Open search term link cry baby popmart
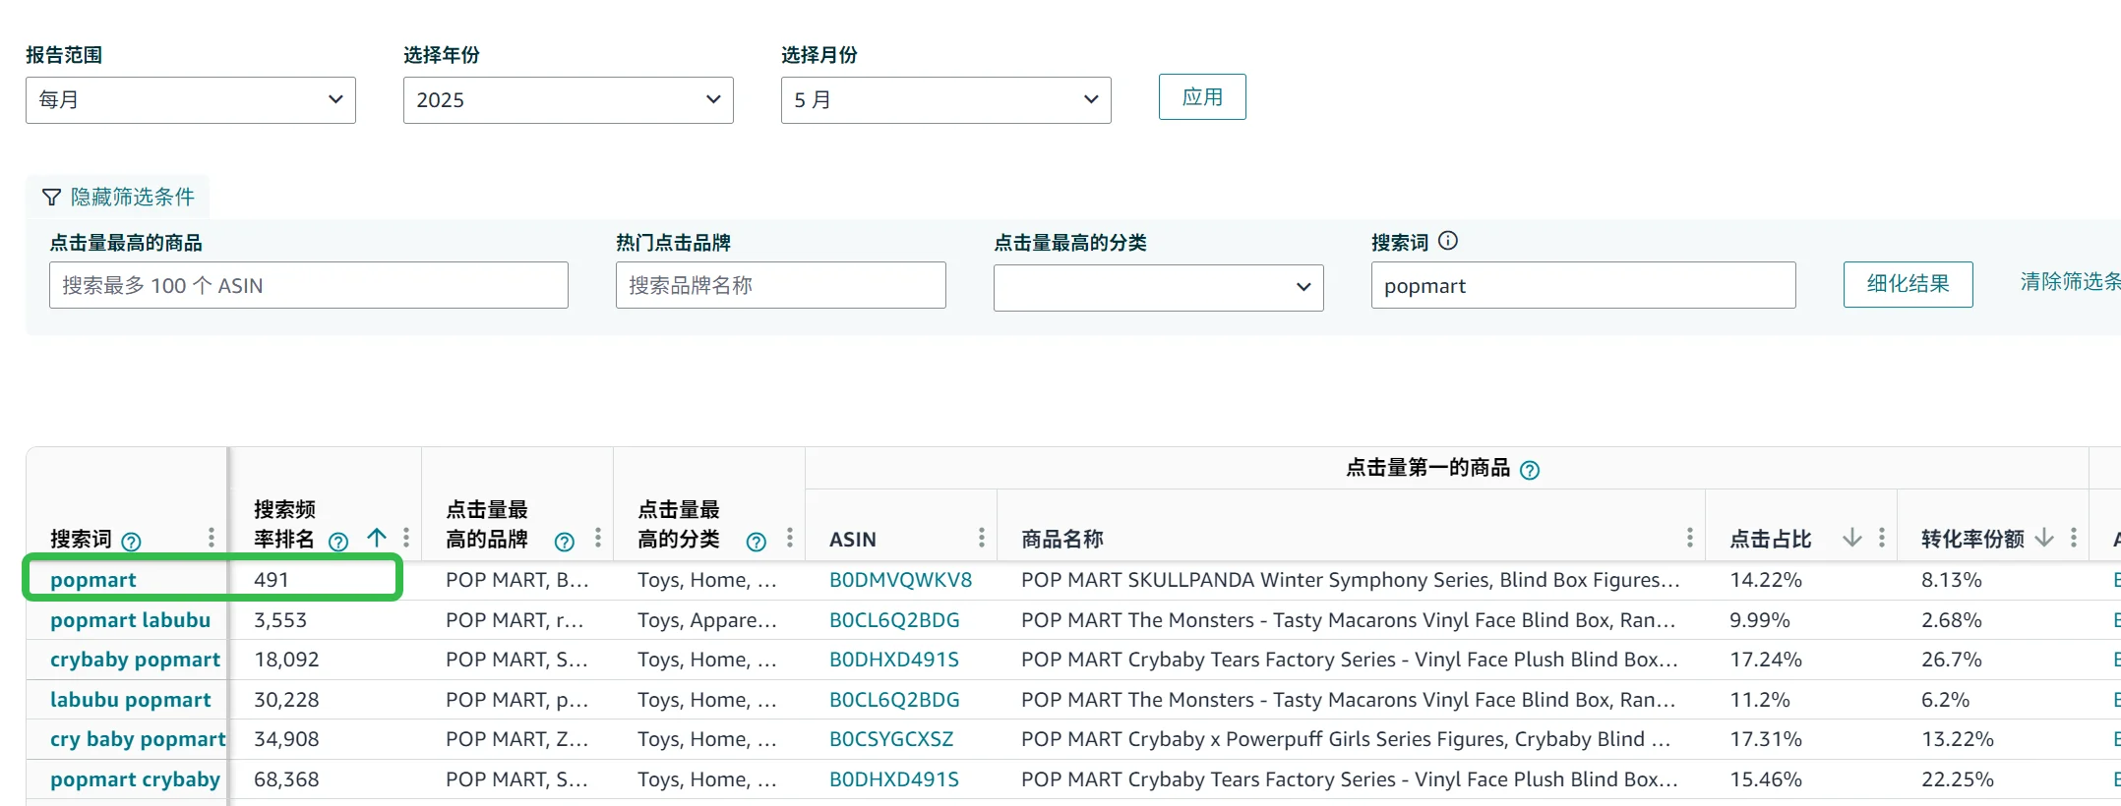The image size is (2121, 806). point(138,739)
